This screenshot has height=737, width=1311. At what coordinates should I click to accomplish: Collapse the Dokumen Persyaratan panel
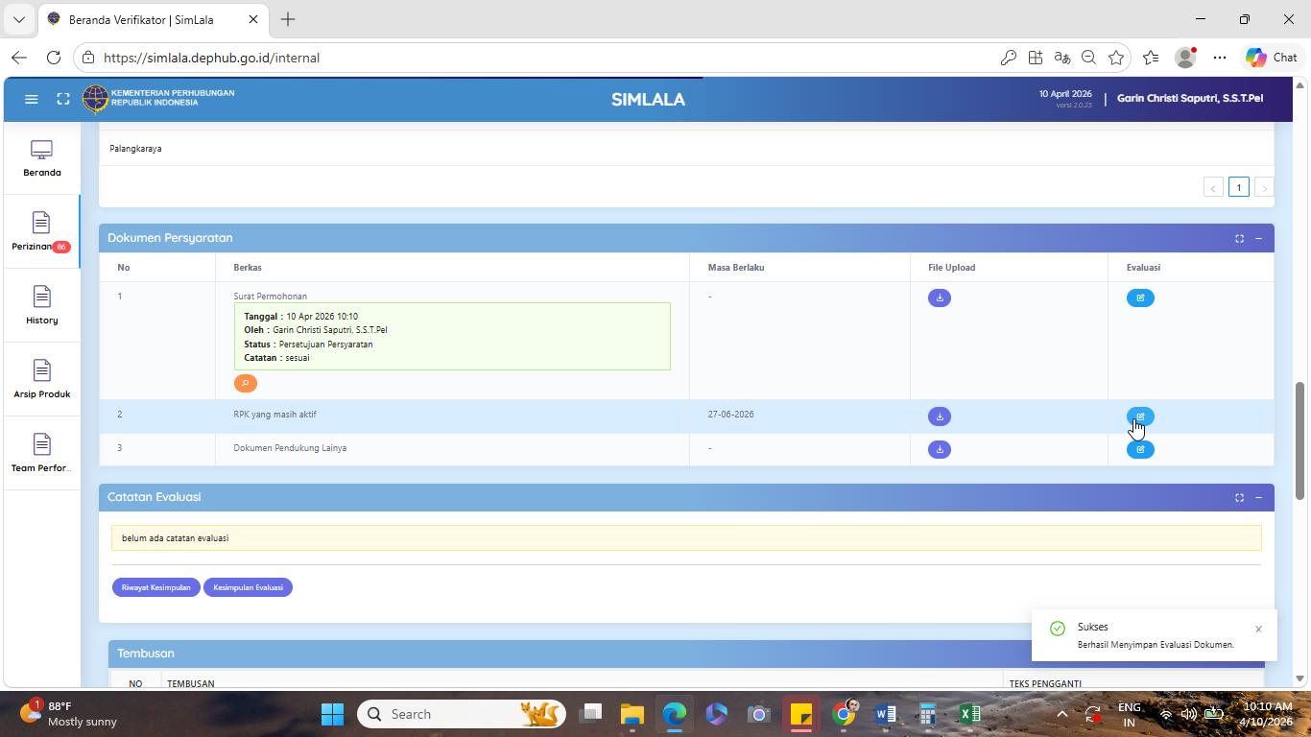pyautogui.click(x=1258, y=238)
